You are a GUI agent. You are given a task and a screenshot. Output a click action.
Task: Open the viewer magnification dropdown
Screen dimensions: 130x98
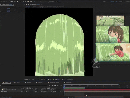coord(27,79)
